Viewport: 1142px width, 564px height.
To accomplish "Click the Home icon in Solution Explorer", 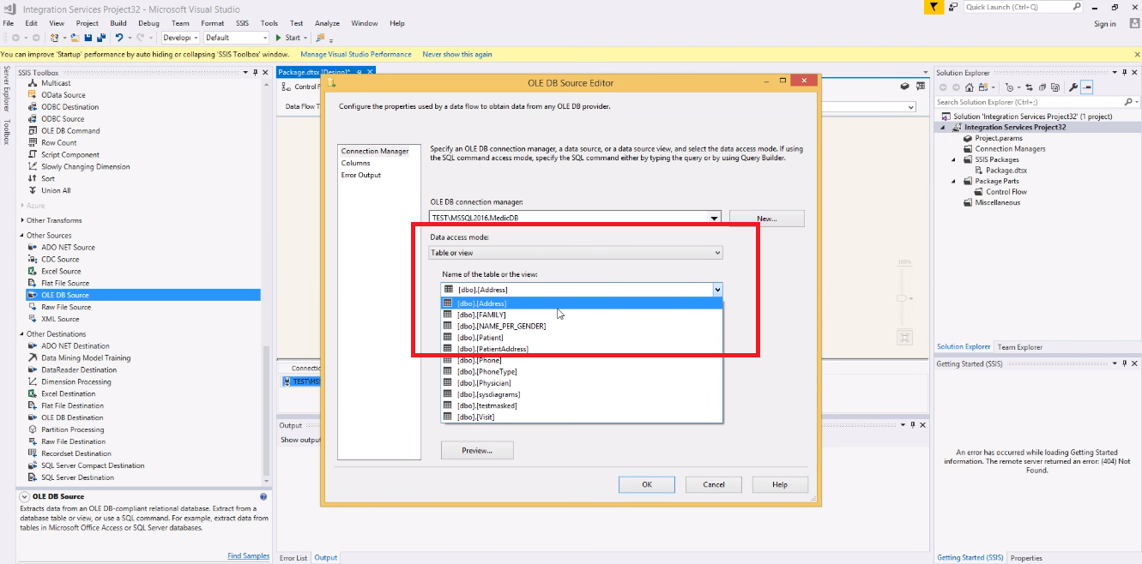I will point(970,87).
